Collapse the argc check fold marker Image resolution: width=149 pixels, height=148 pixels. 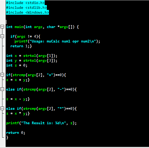click(x=2, y=36)
